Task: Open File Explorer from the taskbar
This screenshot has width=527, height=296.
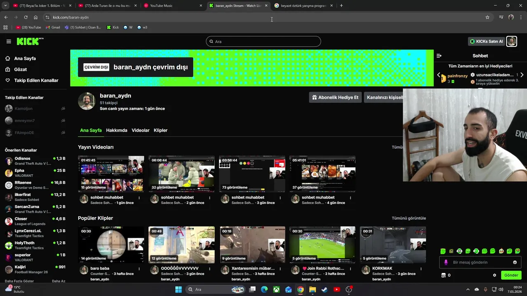Action: (x=312, y=289)
